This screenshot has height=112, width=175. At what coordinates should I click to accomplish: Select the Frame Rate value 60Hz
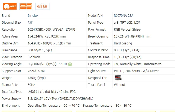[31, 85]
